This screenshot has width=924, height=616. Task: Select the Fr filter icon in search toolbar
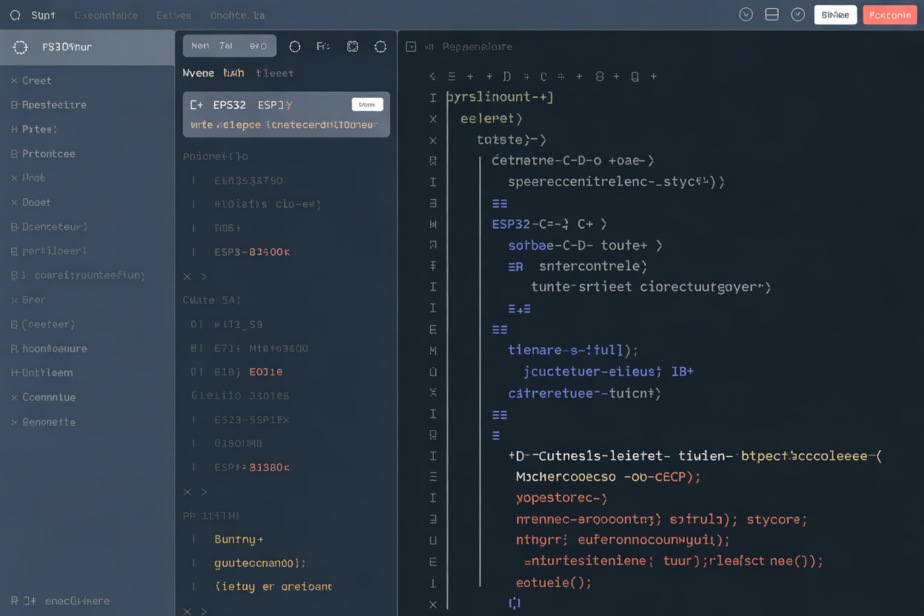point(323,46)
